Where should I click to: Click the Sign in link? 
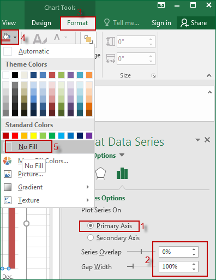pos(161,23)
